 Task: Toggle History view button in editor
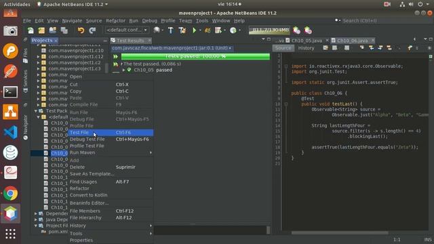click(306, 48)
